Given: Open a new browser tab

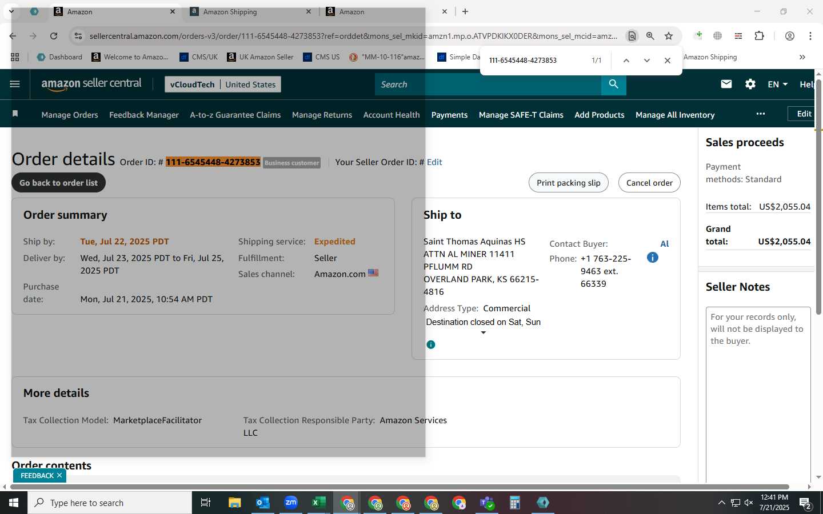Looking at the screenshot, I should (x=465, y=11).
